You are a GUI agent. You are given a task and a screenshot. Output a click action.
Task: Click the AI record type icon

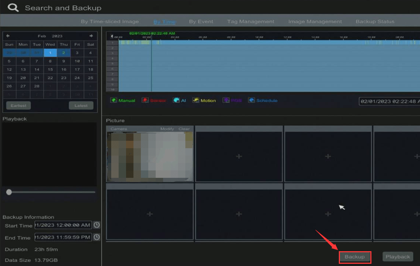point(176,100)
